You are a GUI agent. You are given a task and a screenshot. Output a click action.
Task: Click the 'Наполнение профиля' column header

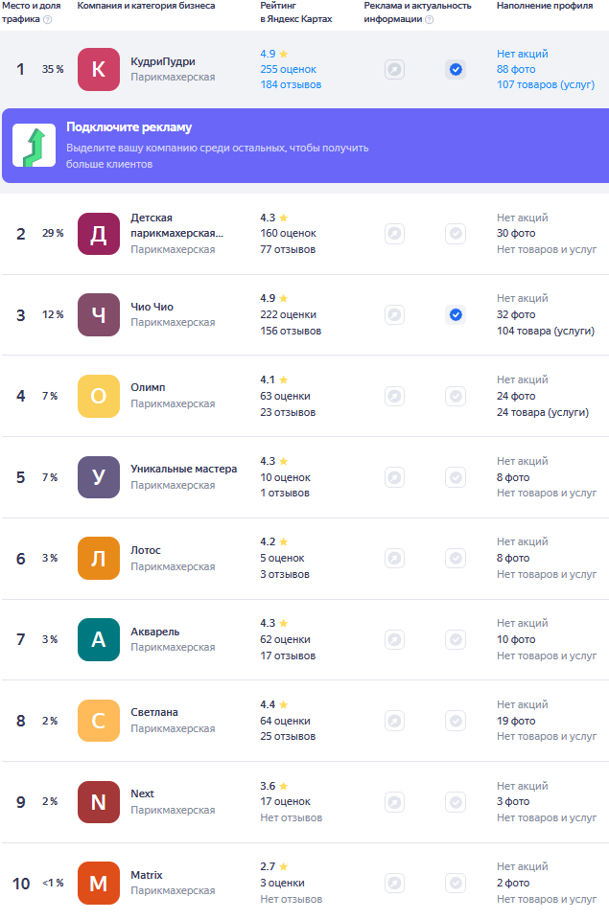pyautogui.click(x=545, y=6)
